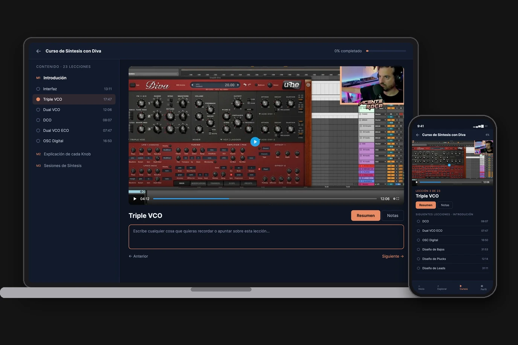
Task: Toggle the sidebar DCO lesson circle
Action: click(x=38, y=120)
